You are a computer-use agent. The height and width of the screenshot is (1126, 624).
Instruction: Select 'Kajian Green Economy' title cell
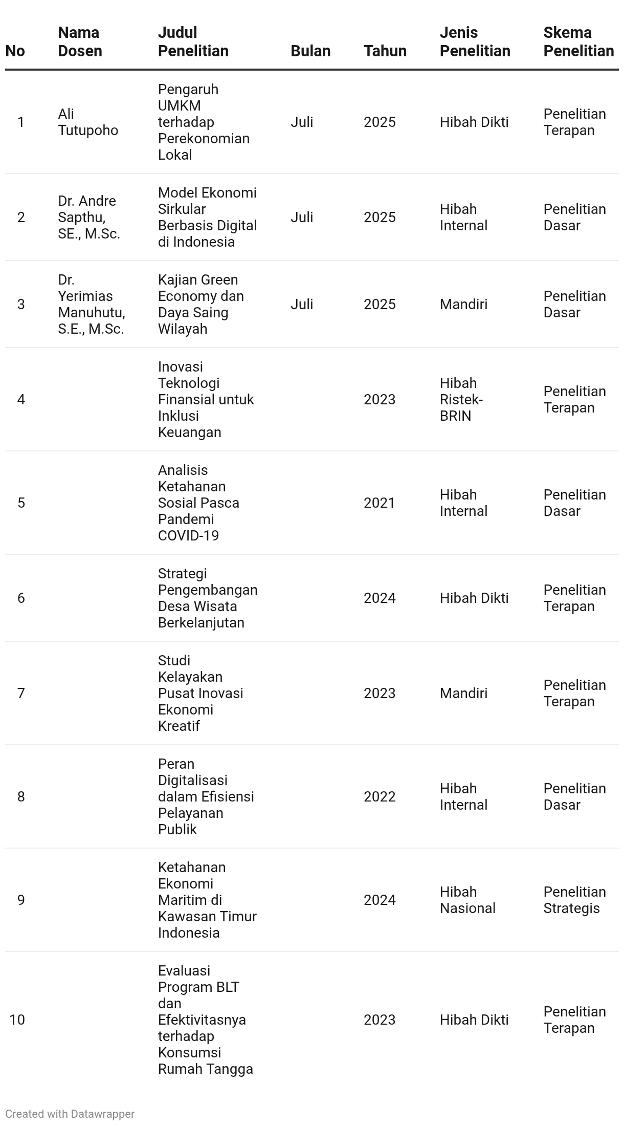(201, 304)
